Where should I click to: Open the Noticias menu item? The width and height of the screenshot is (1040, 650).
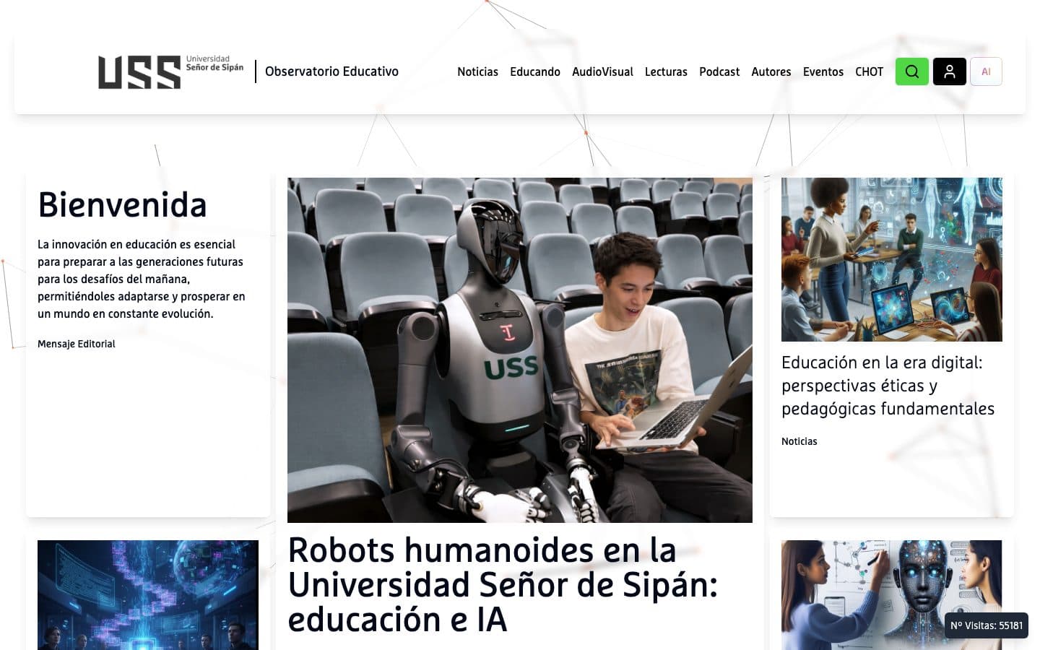477,71
